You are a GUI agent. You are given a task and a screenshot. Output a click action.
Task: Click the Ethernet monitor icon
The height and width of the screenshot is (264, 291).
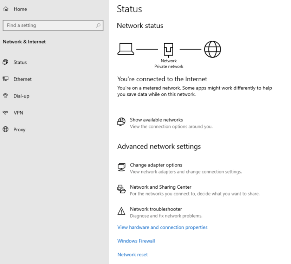[x=5, y=79]
